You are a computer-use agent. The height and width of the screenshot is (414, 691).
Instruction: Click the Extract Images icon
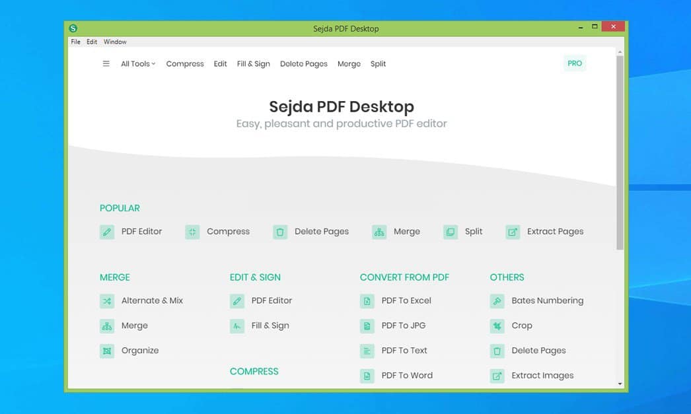tap(497, 376)
